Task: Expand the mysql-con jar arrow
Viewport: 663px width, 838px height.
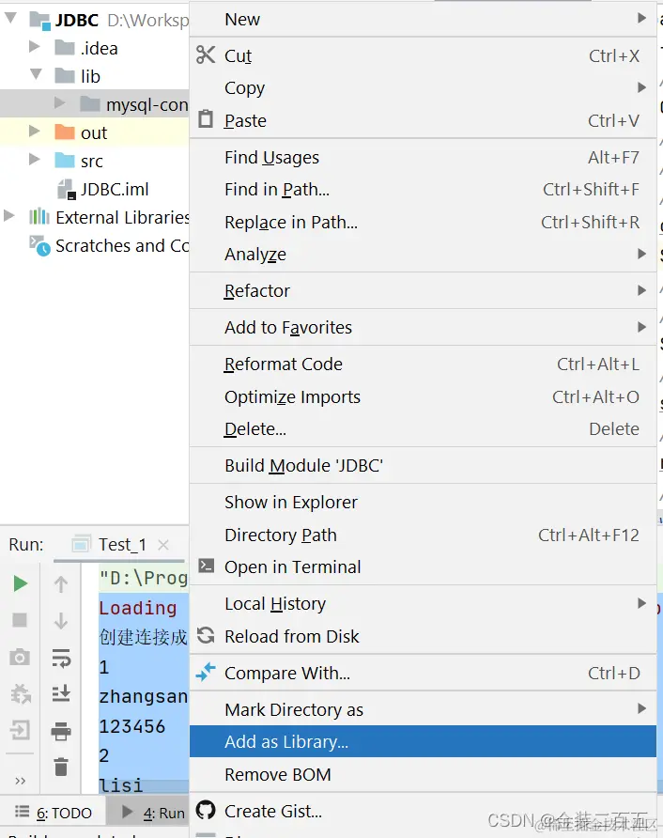Action: coord(60,102)
